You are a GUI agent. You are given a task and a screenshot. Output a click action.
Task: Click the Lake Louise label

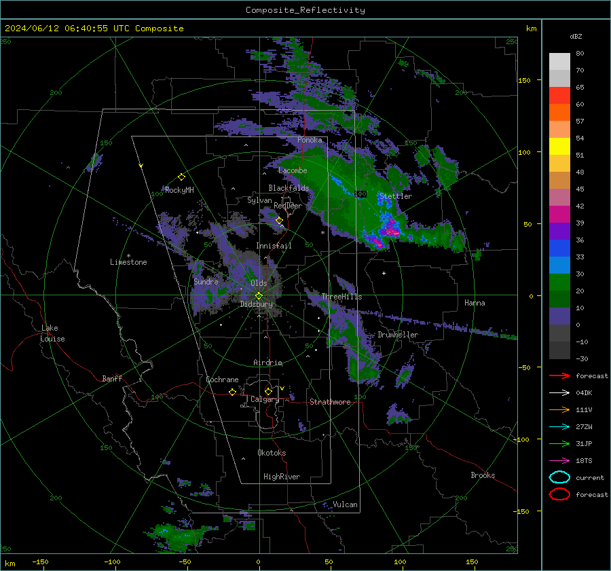52,333
